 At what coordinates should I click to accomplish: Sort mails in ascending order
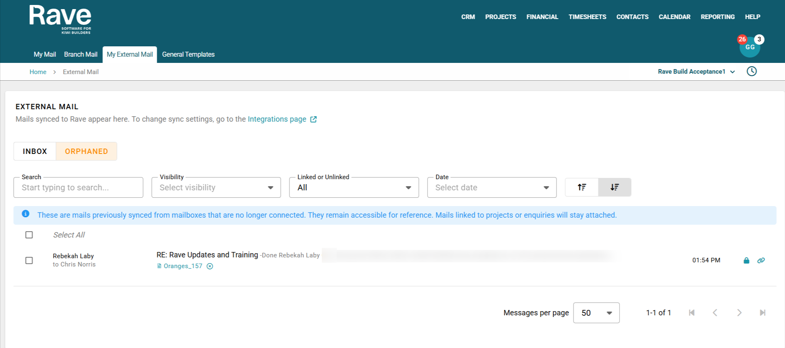pos(582,187)
